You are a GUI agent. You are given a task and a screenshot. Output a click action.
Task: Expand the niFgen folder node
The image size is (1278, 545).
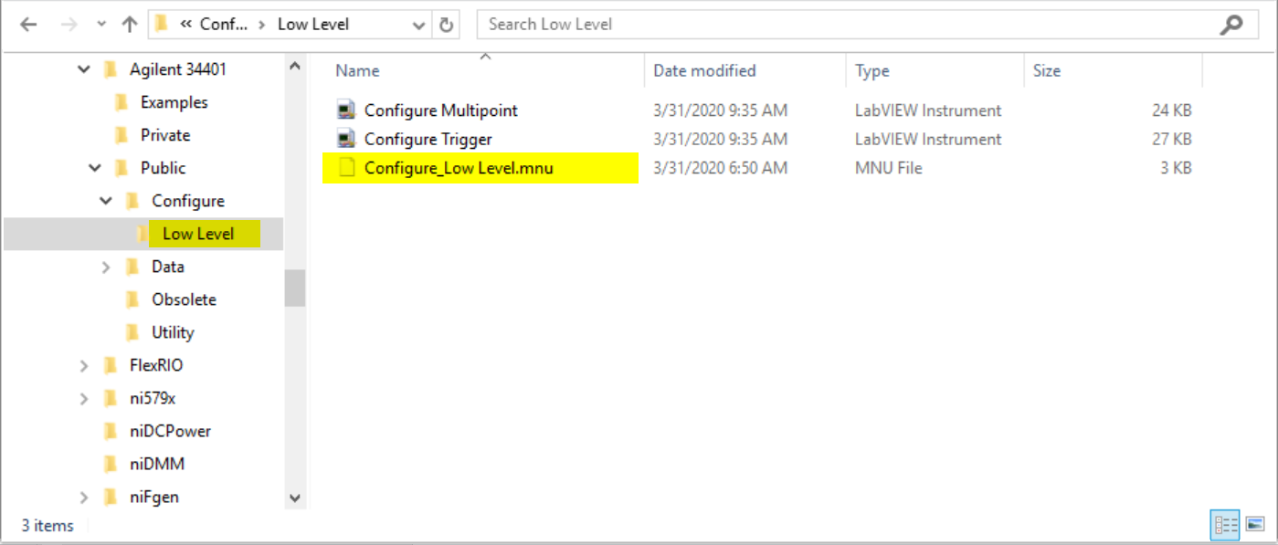pos(84,497)
